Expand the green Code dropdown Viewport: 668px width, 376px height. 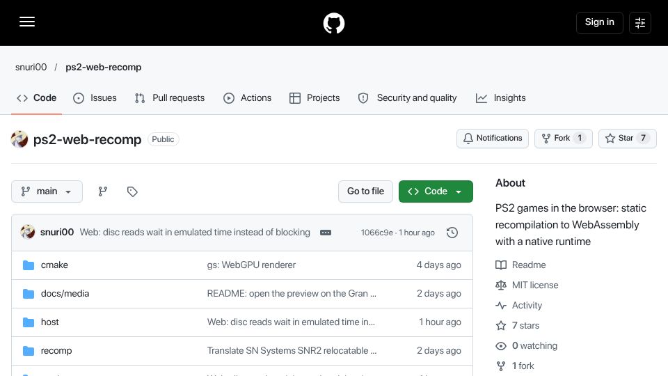click(436, 191)
